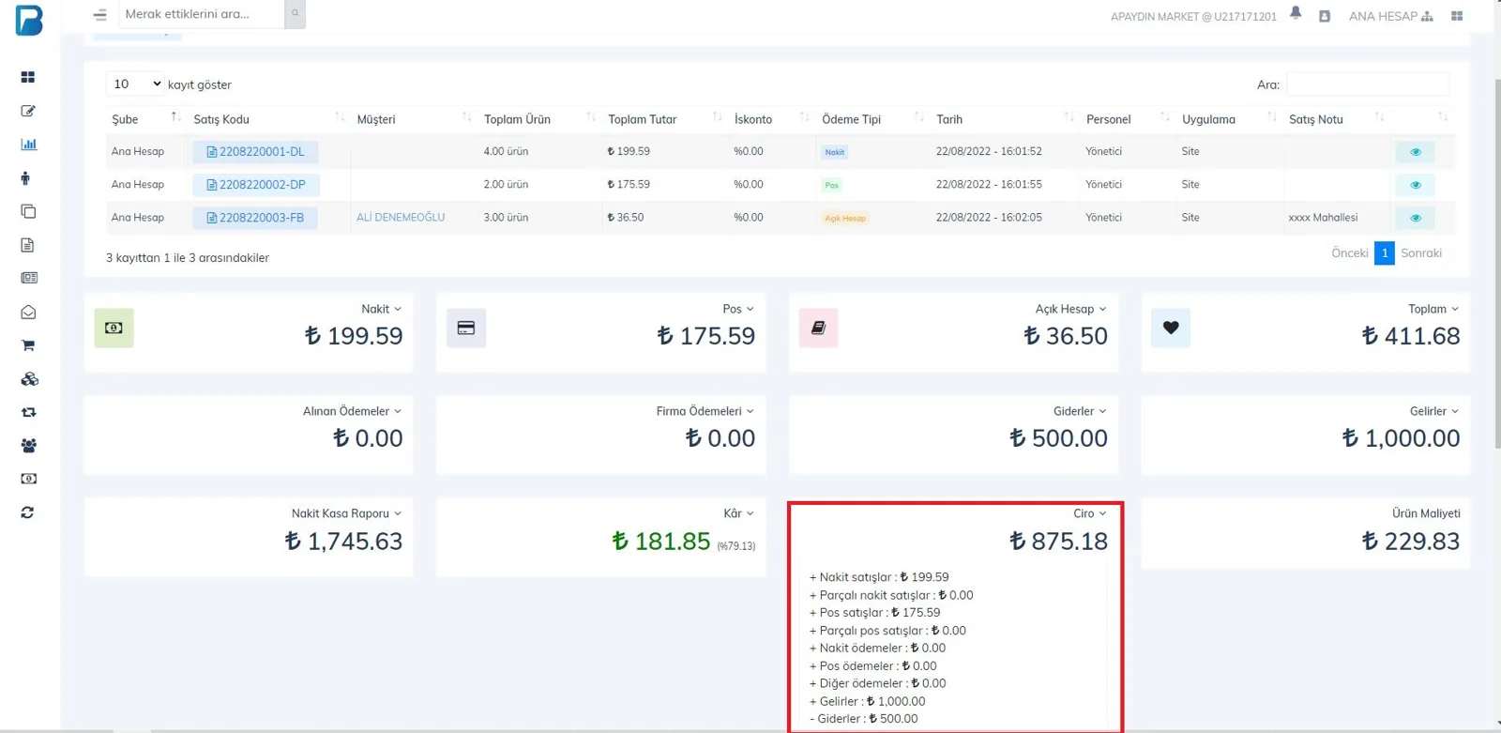Click the Ara table search field
This screenshot has height=733, width=1501.
(x=1368, y=84)
